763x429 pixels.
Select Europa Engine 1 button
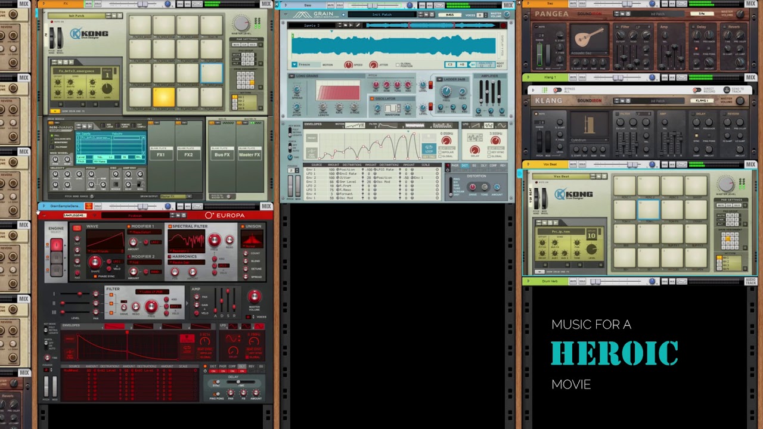coord(57,245)
